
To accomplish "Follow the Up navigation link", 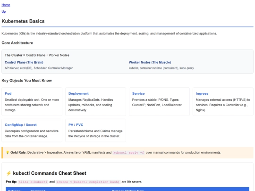I will point(4,11).
